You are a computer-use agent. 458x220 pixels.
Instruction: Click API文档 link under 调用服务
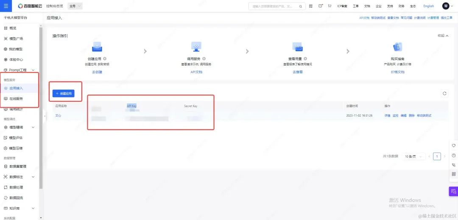coord(196,72)
